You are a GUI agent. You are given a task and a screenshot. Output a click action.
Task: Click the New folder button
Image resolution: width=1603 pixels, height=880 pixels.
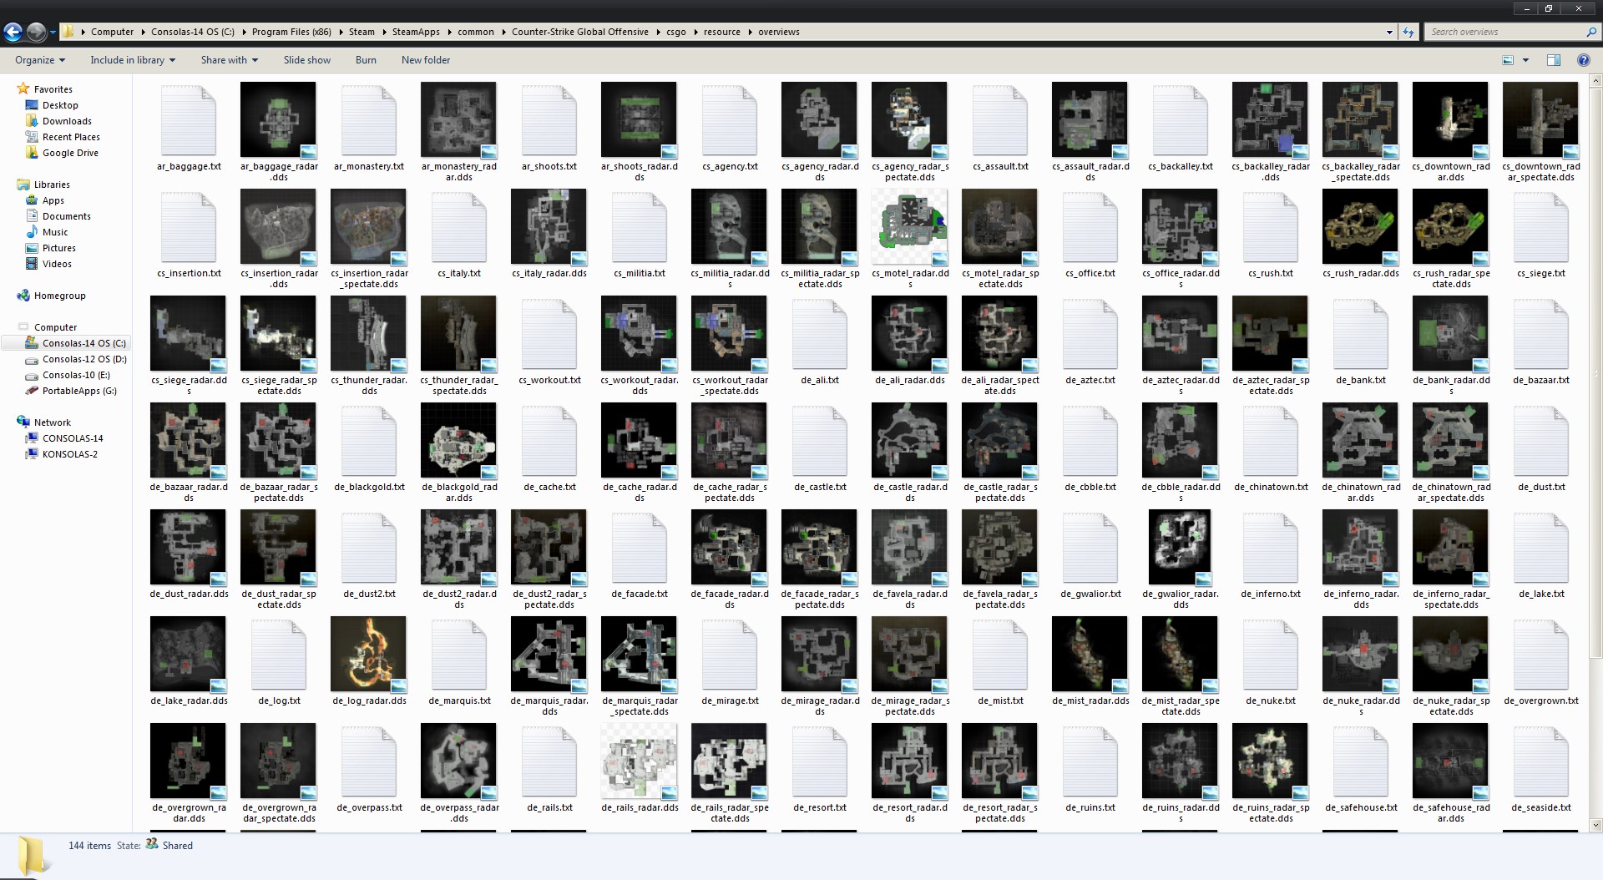pyautogui.click(x=426, y=60)
